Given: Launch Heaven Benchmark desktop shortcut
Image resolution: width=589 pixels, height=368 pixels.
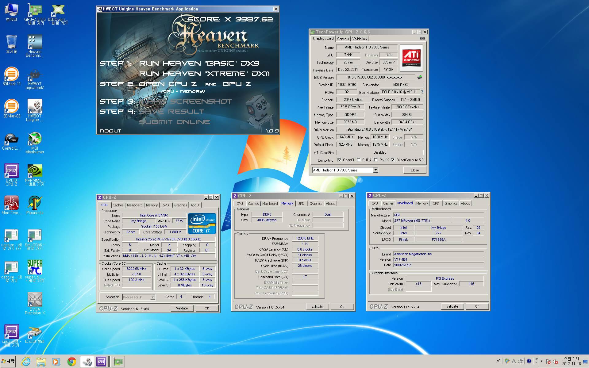Looking at the screenshot, I should [35, 46].
